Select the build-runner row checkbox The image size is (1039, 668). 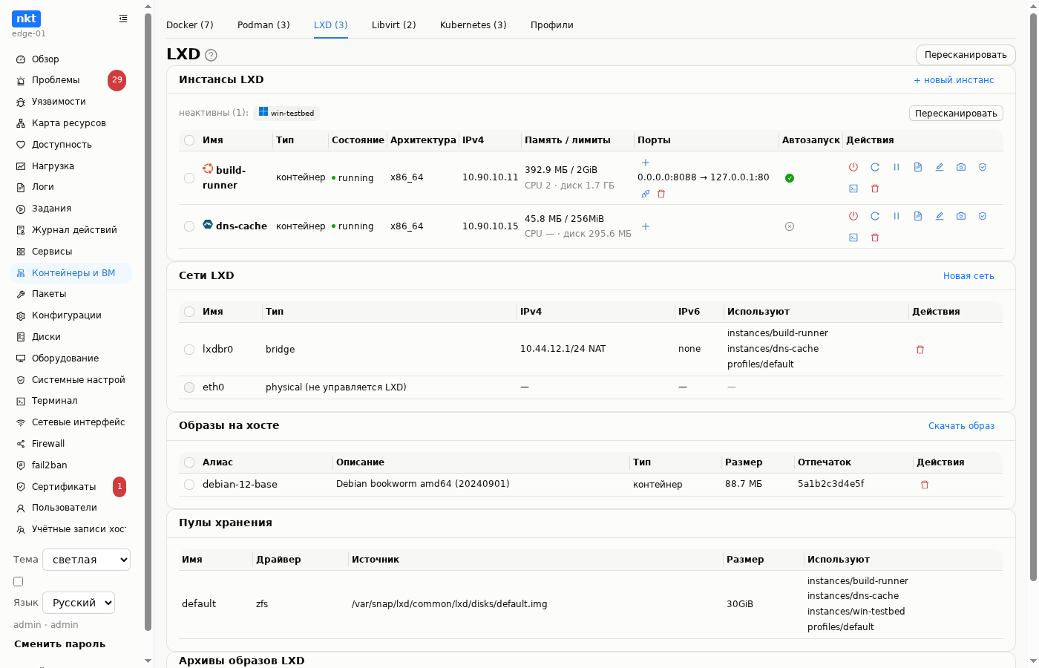point(189,178)
